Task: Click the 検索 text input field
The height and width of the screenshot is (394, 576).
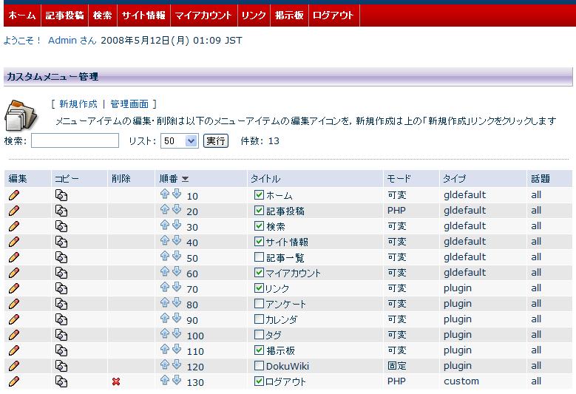Action: 75,140
